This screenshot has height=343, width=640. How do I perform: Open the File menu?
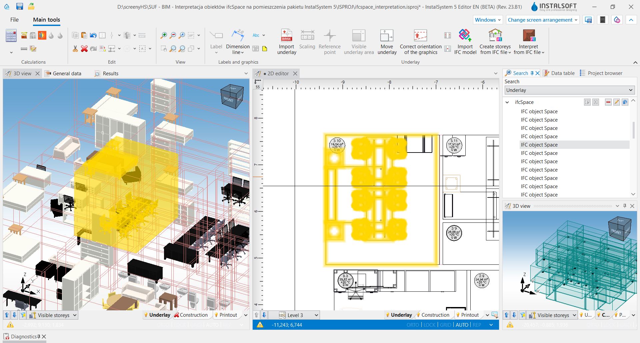(14, 20)
